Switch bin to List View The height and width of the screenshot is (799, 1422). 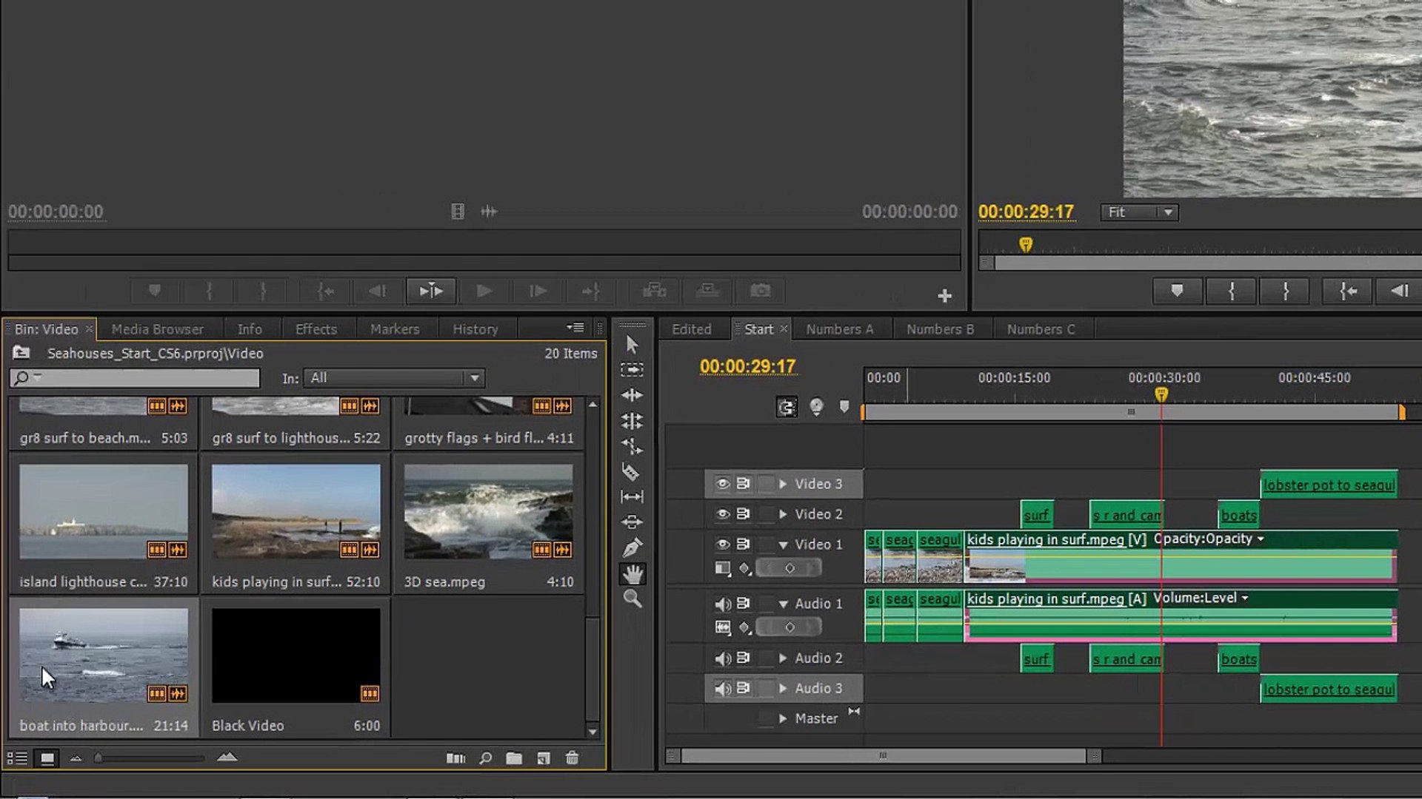point(17,758)
